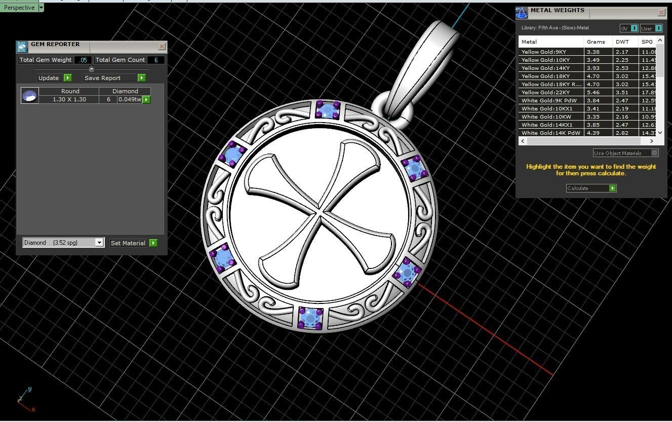Screen dimensions: 672x422
Task: Select Yellow Gold:22KY row
Action: (587, 92)
